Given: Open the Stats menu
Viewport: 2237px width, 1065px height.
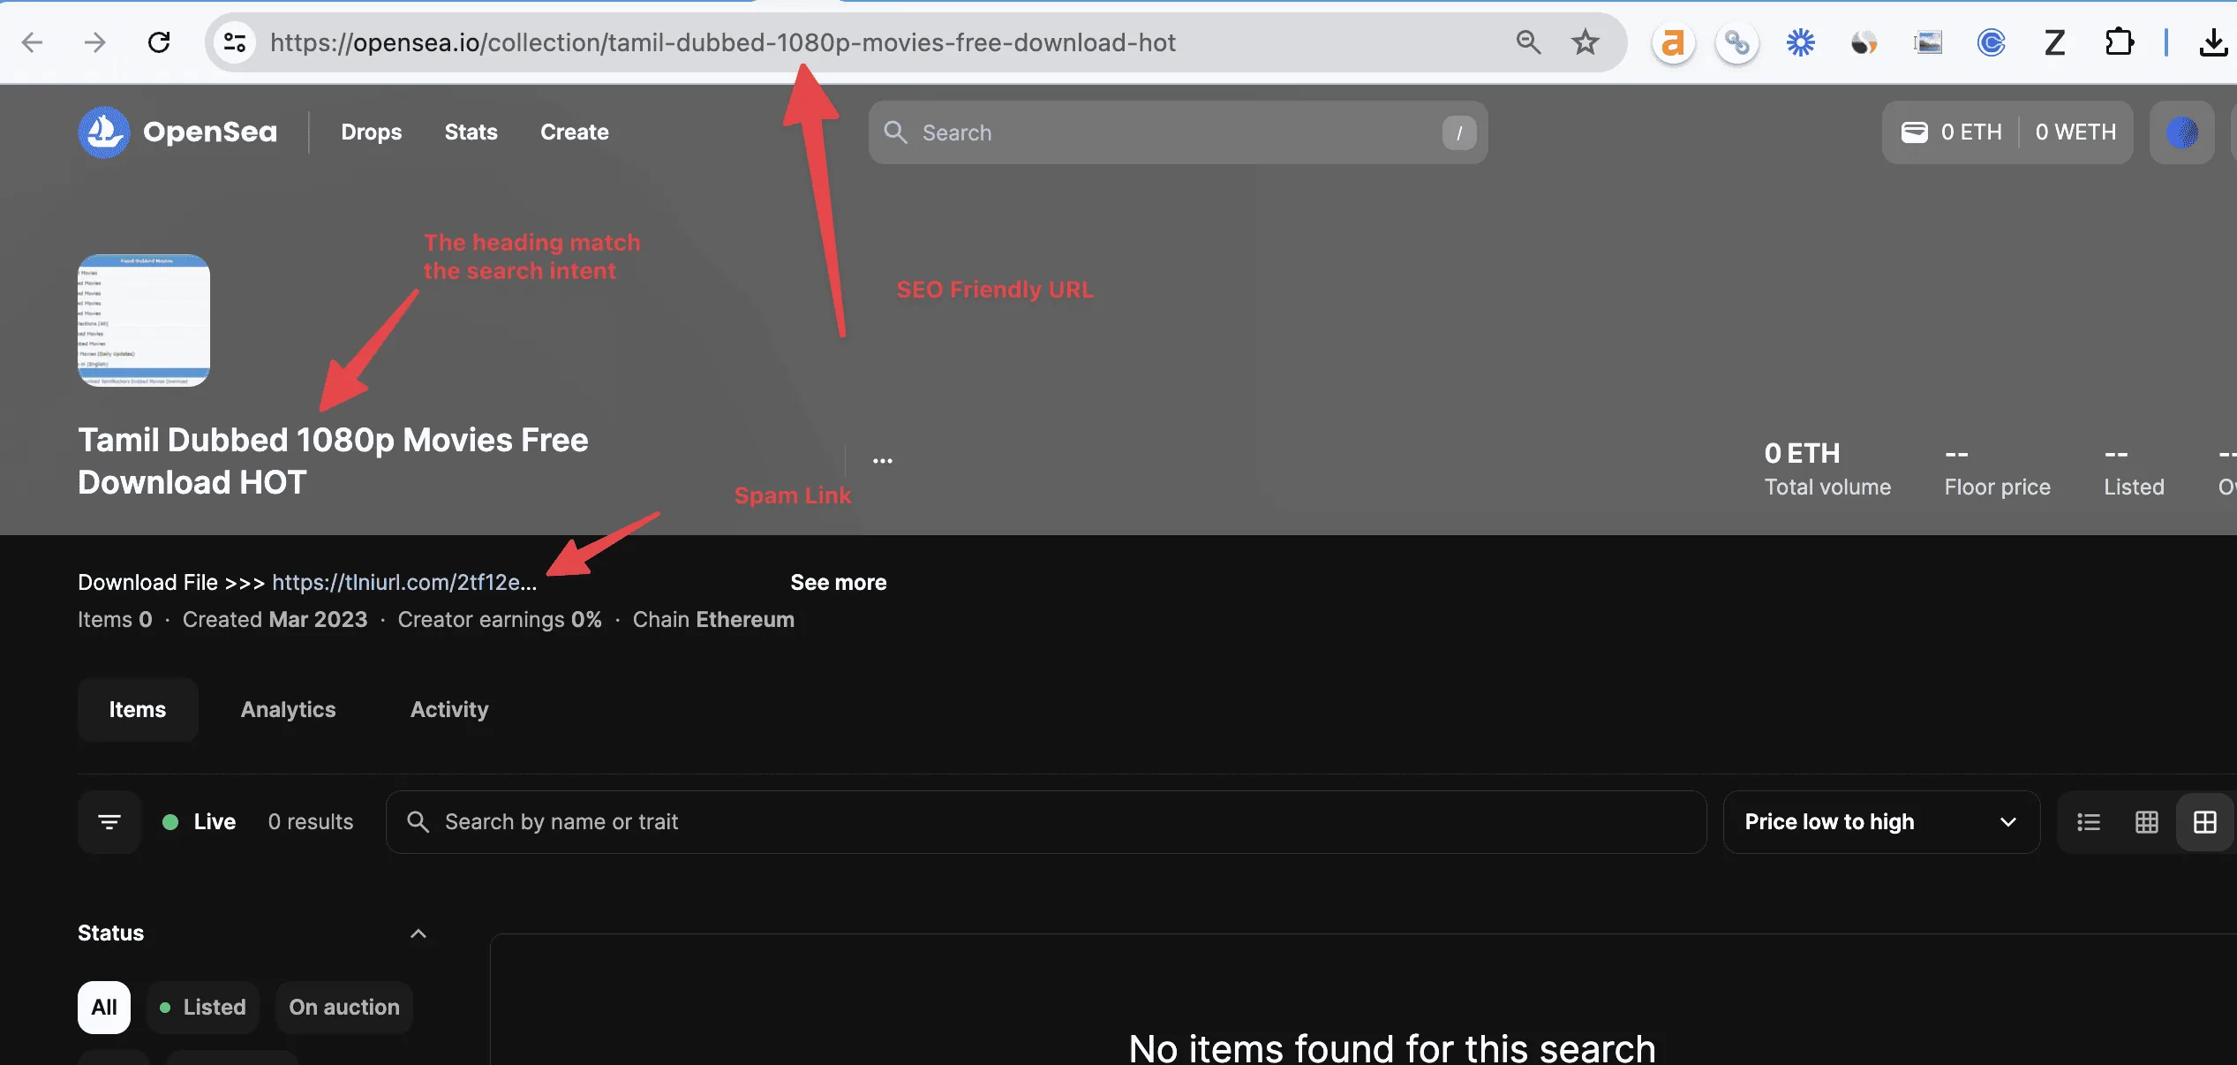Looking at the screenshot, I should point(471,132).
